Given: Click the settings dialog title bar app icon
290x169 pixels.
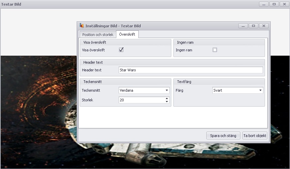Looking at the screenshot, I should pyautogui.click(x=82, y=26).
